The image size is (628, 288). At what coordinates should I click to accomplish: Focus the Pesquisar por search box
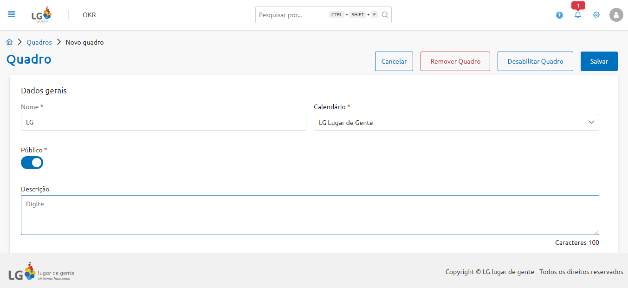coord(292,15)
